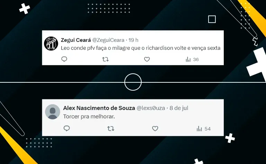View analytics showing 36 views
This screenshot has width=266, height=164.
pyautogui.click(x=192, y=60)
